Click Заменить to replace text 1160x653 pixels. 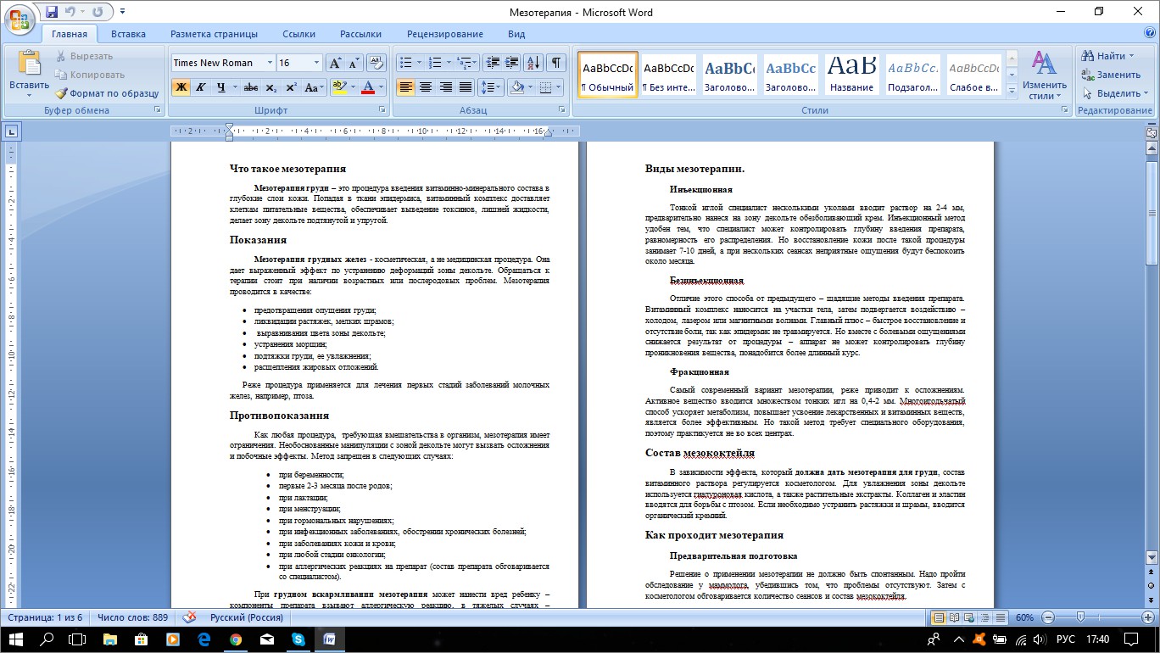coord(1111,75)
